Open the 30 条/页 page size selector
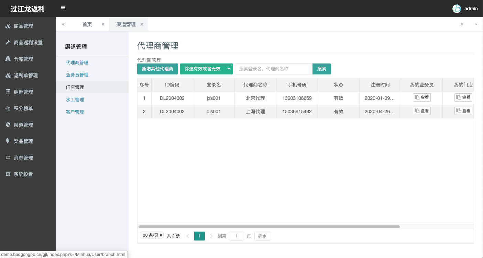This screenshot has height=258, width=483. pos(152,235)
